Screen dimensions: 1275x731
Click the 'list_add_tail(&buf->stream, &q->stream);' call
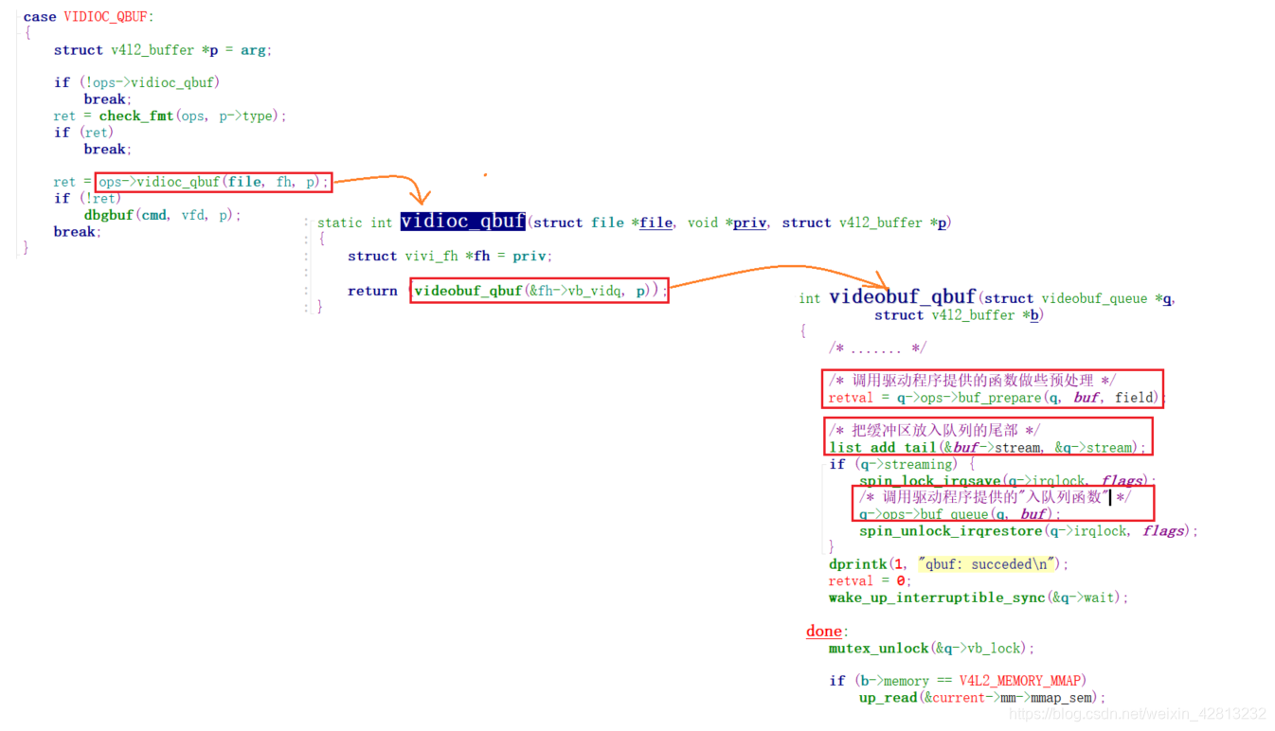pyautogui.click(x=988, y=448)
